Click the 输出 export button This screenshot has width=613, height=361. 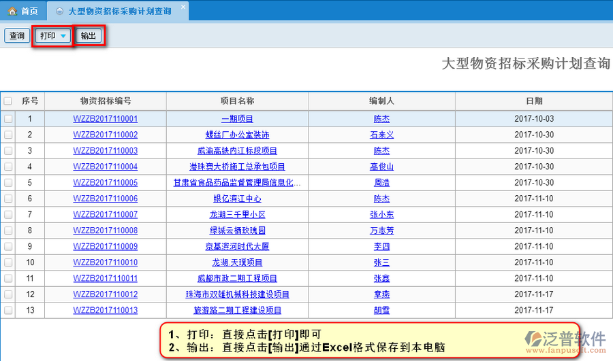(89, 36)
